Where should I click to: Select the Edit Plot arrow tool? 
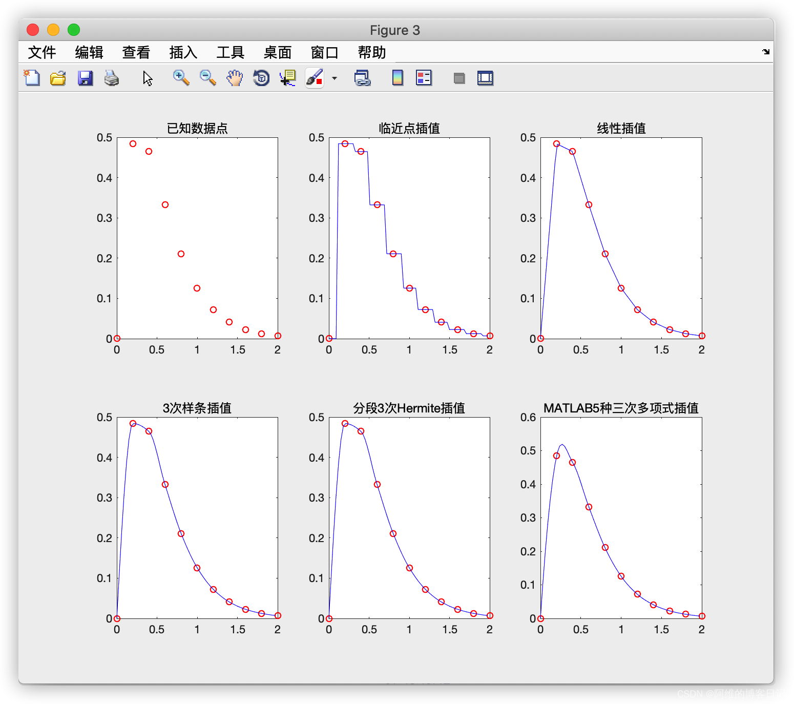coord(148,78)
